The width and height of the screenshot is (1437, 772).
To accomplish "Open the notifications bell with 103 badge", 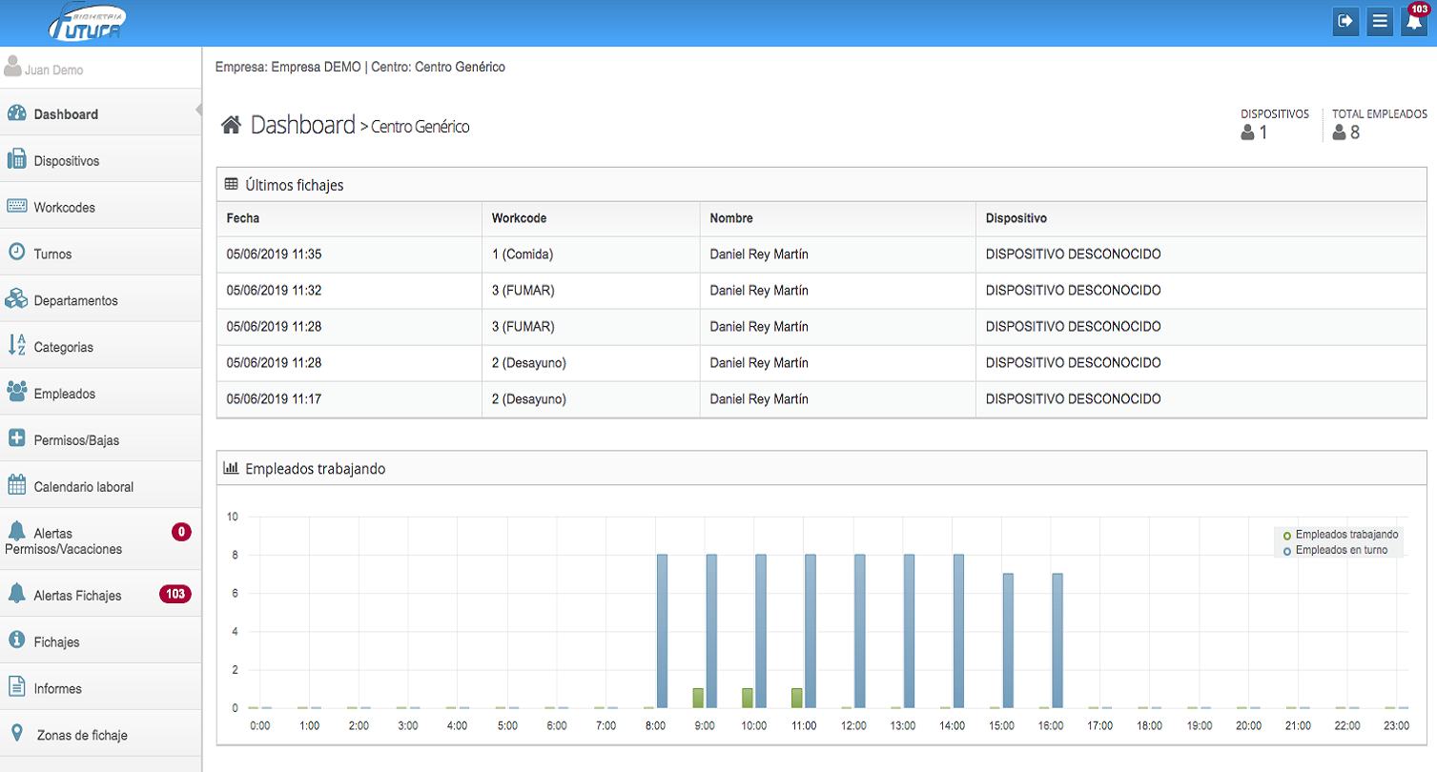I will 1414,21.
